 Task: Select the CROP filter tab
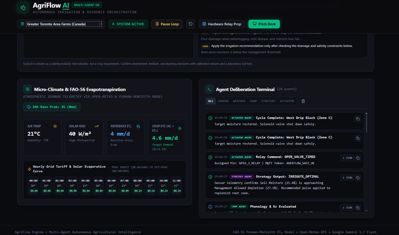[253, 101]
